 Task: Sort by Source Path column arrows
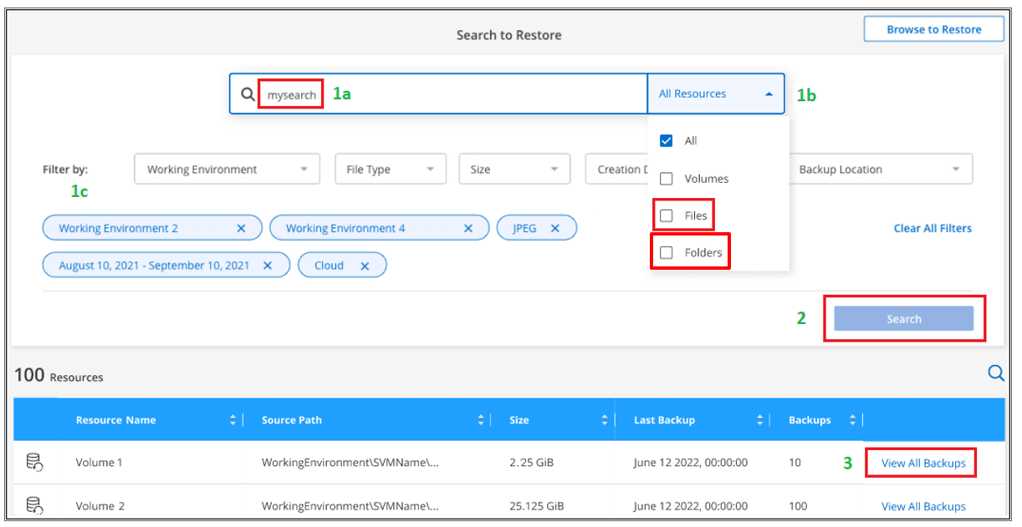[481, 420]
